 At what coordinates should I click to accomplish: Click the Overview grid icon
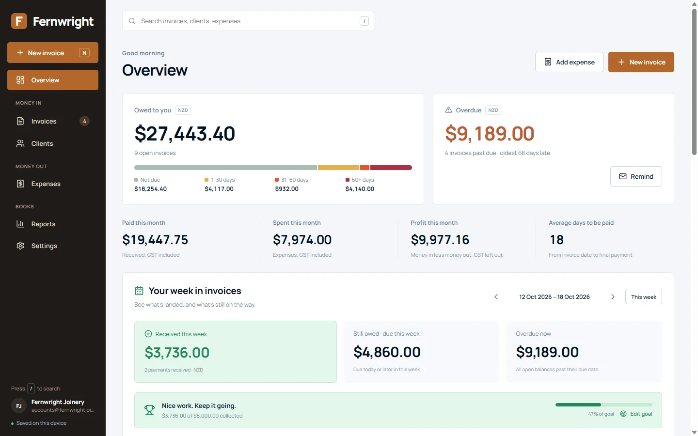20,80
